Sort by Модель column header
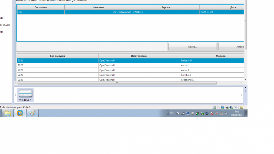 tap(212, 56)
